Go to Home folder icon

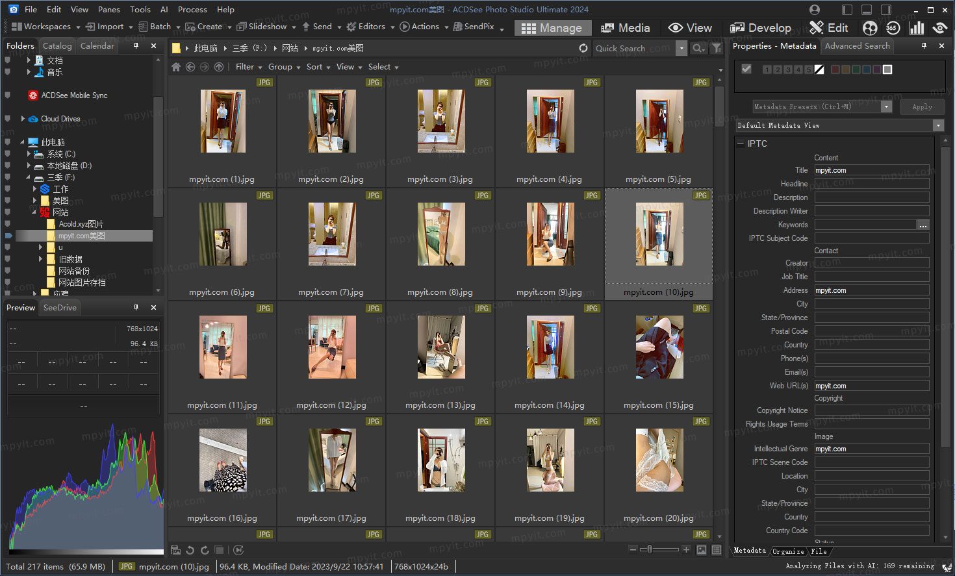click(175, 67)
